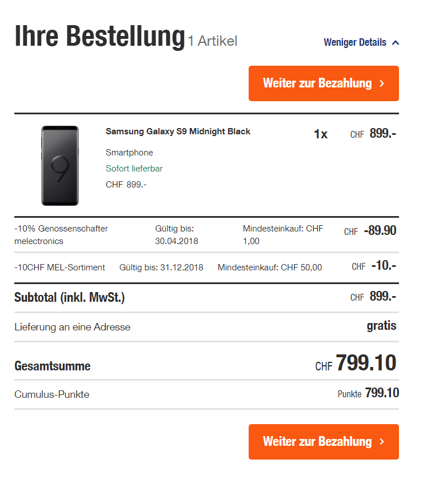Click arrow icon in top payment button

382,83
